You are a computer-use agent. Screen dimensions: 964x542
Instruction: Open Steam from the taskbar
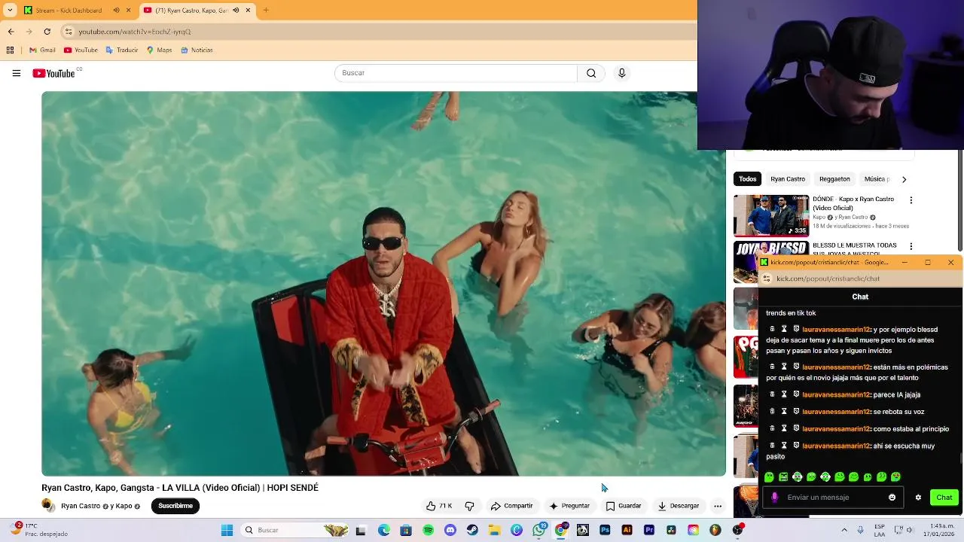472,530
